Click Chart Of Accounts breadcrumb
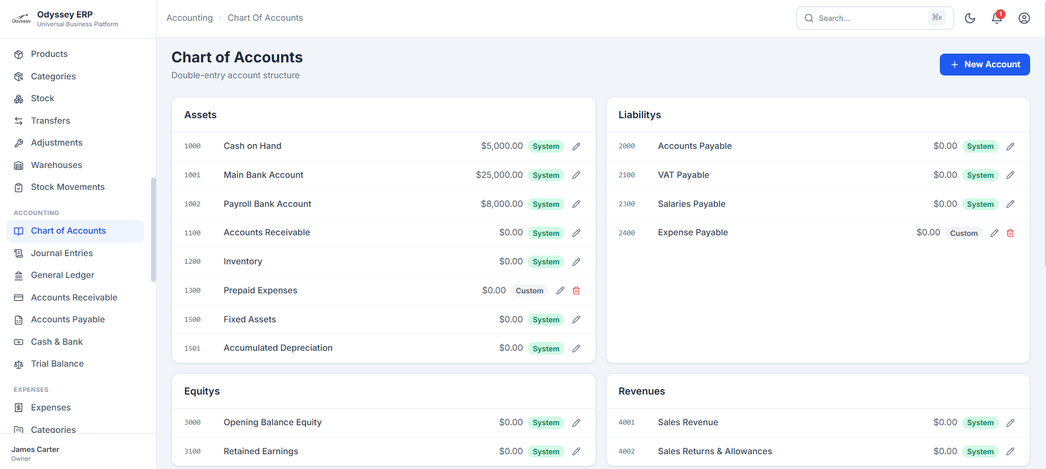The image size is (1046, 469). pyautogui.click(x=265, y=18)
